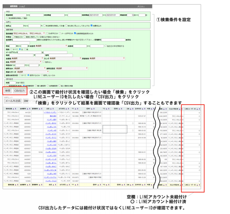Open the ランク dropdown
The height and width of the screenshot is (214, 230).
pyautogui.click(x=65, y=59)
